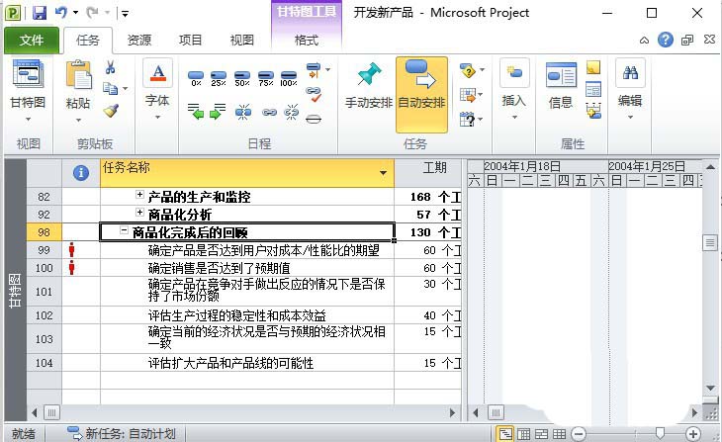The height and width of the screenshot is (442, 722).
Task: Open the Gantt Chart (甘特图) dropdown arrow
Action: click(x=28, y=120)
